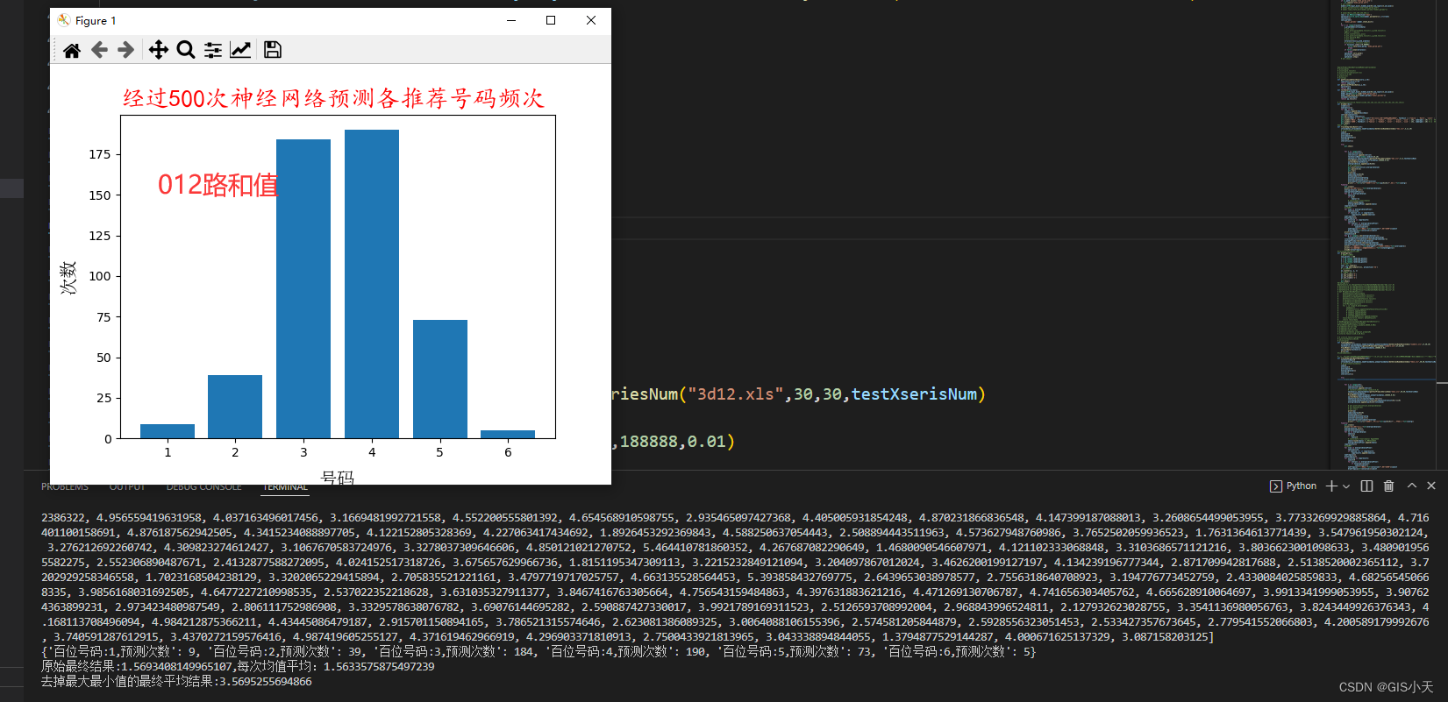Click the 原始最终结果 line in the terminal
This screenshot has height=702, width=1448.
(x=238, y=667)
